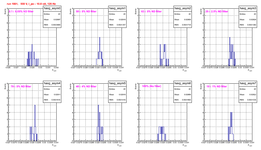Select the havg_asym1 histogram title
The height and width of the screenshot is (150, 261).
click(117, 8)
